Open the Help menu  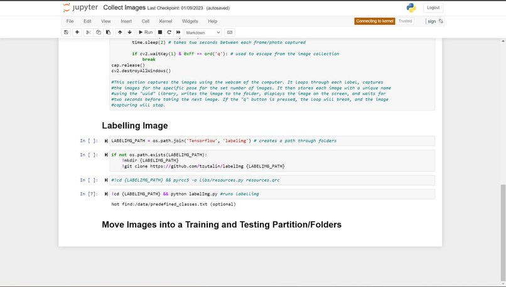tap(212, 21)
